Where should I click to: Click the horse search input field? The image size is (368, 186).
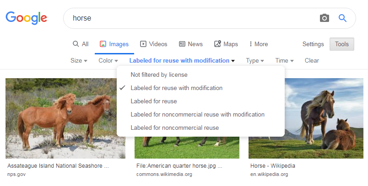[192, 18]
